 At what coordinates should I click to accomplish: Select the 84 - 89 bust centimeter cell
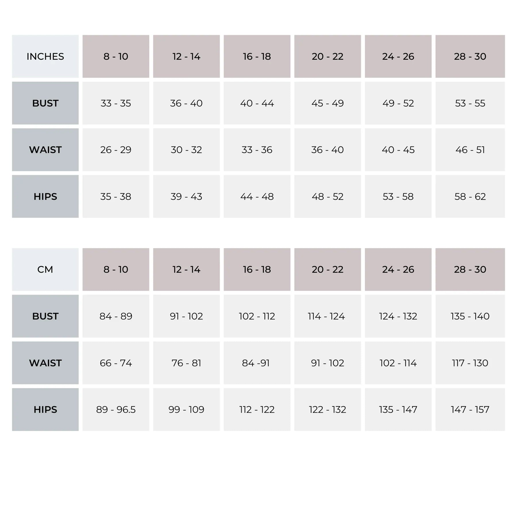(x=116, y=316)
